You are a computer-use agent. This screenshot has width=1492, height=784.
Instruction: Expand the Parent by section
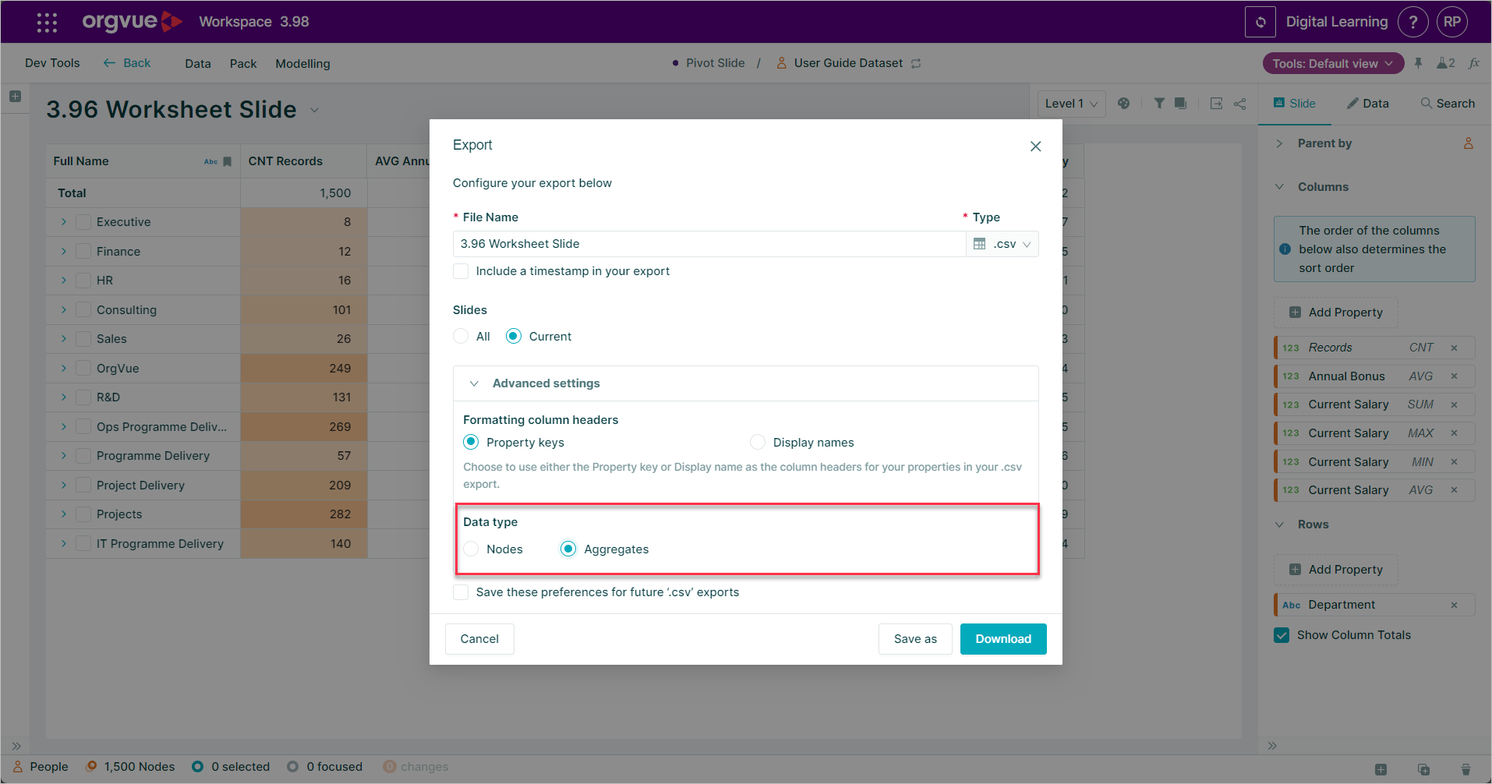[x=1279, y=143]
